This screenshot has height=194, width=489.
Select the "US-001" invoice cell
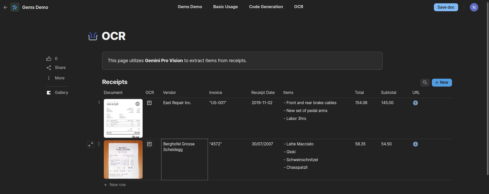coord(229,118)
